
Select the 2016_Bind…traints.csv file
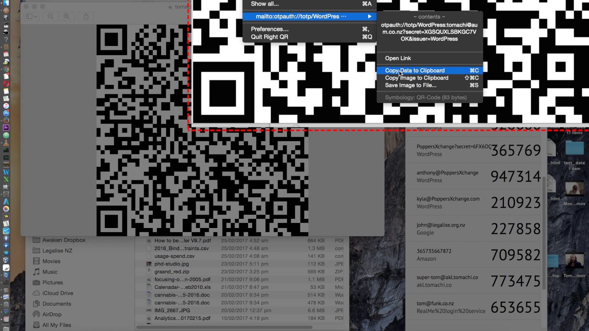point(181,248)
